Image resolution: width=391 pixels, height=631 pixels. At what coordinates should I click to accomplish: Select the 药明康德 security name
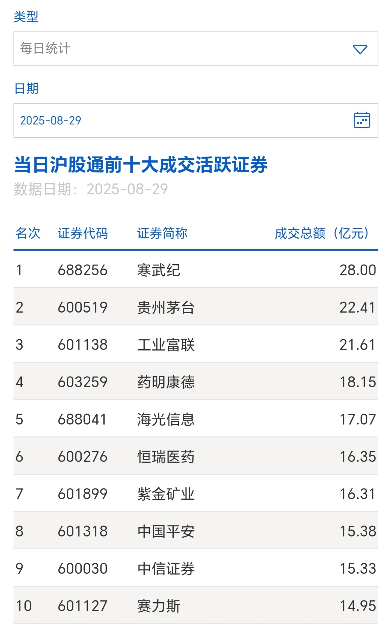click(166, 382)
